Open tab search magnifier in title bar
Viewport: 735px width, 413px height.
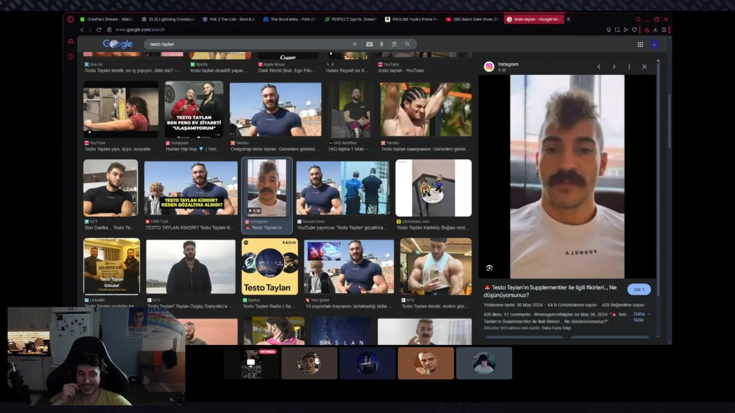pyautogui.click(x=638, y=19)
